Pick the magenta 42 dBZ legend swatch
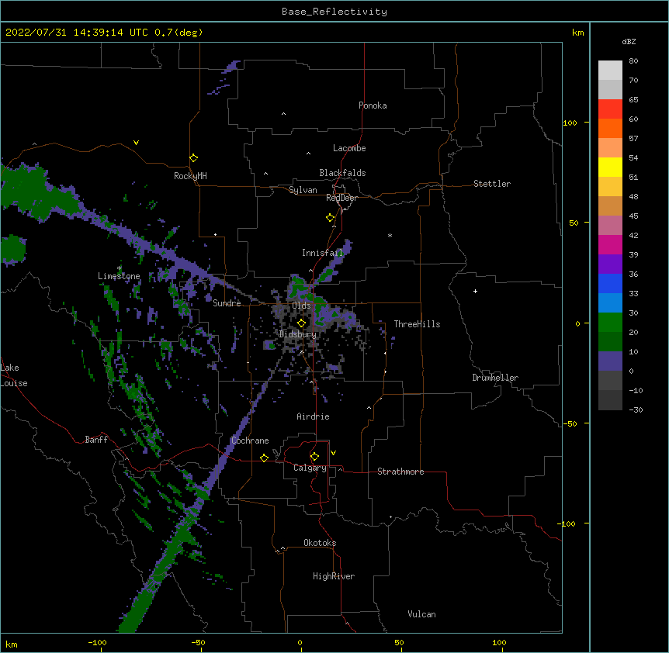This screenshot has height=653, width=669. 610,244
